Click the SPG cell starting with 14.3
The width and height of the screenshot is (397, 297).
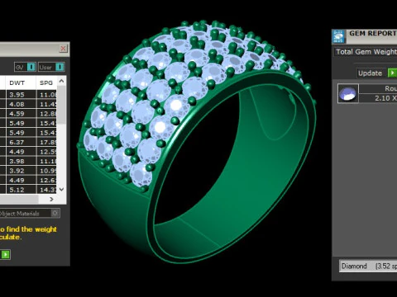(x=47, y=190)
